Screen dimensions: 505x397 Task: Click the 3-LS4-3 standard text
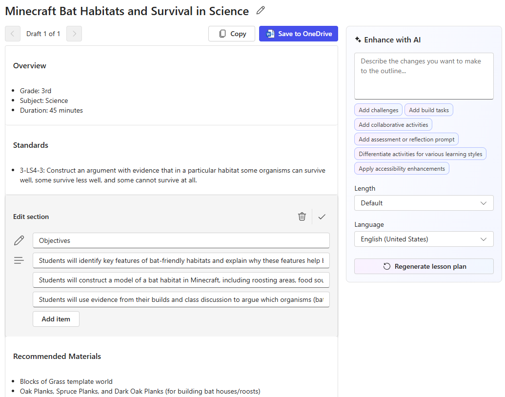[173, 175]
